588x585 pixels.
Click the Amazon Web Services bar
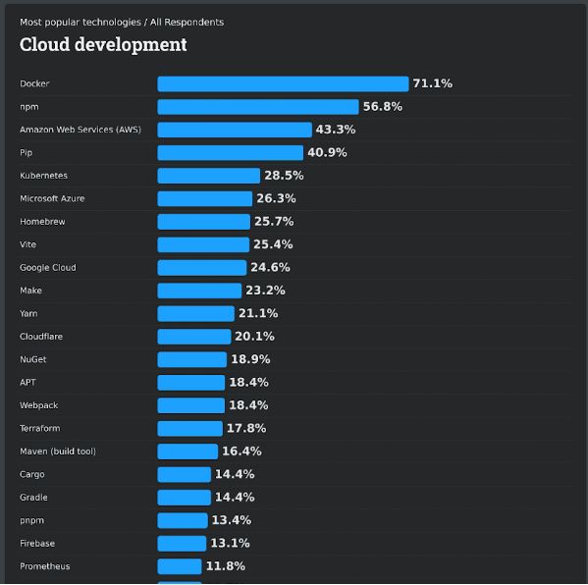235,130
